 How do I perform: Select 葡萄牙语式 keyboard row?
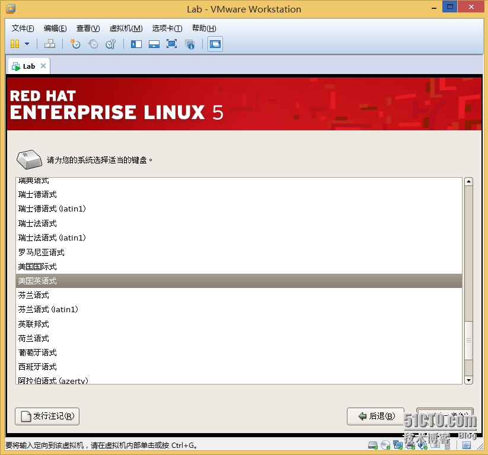(x=239, y=353)
